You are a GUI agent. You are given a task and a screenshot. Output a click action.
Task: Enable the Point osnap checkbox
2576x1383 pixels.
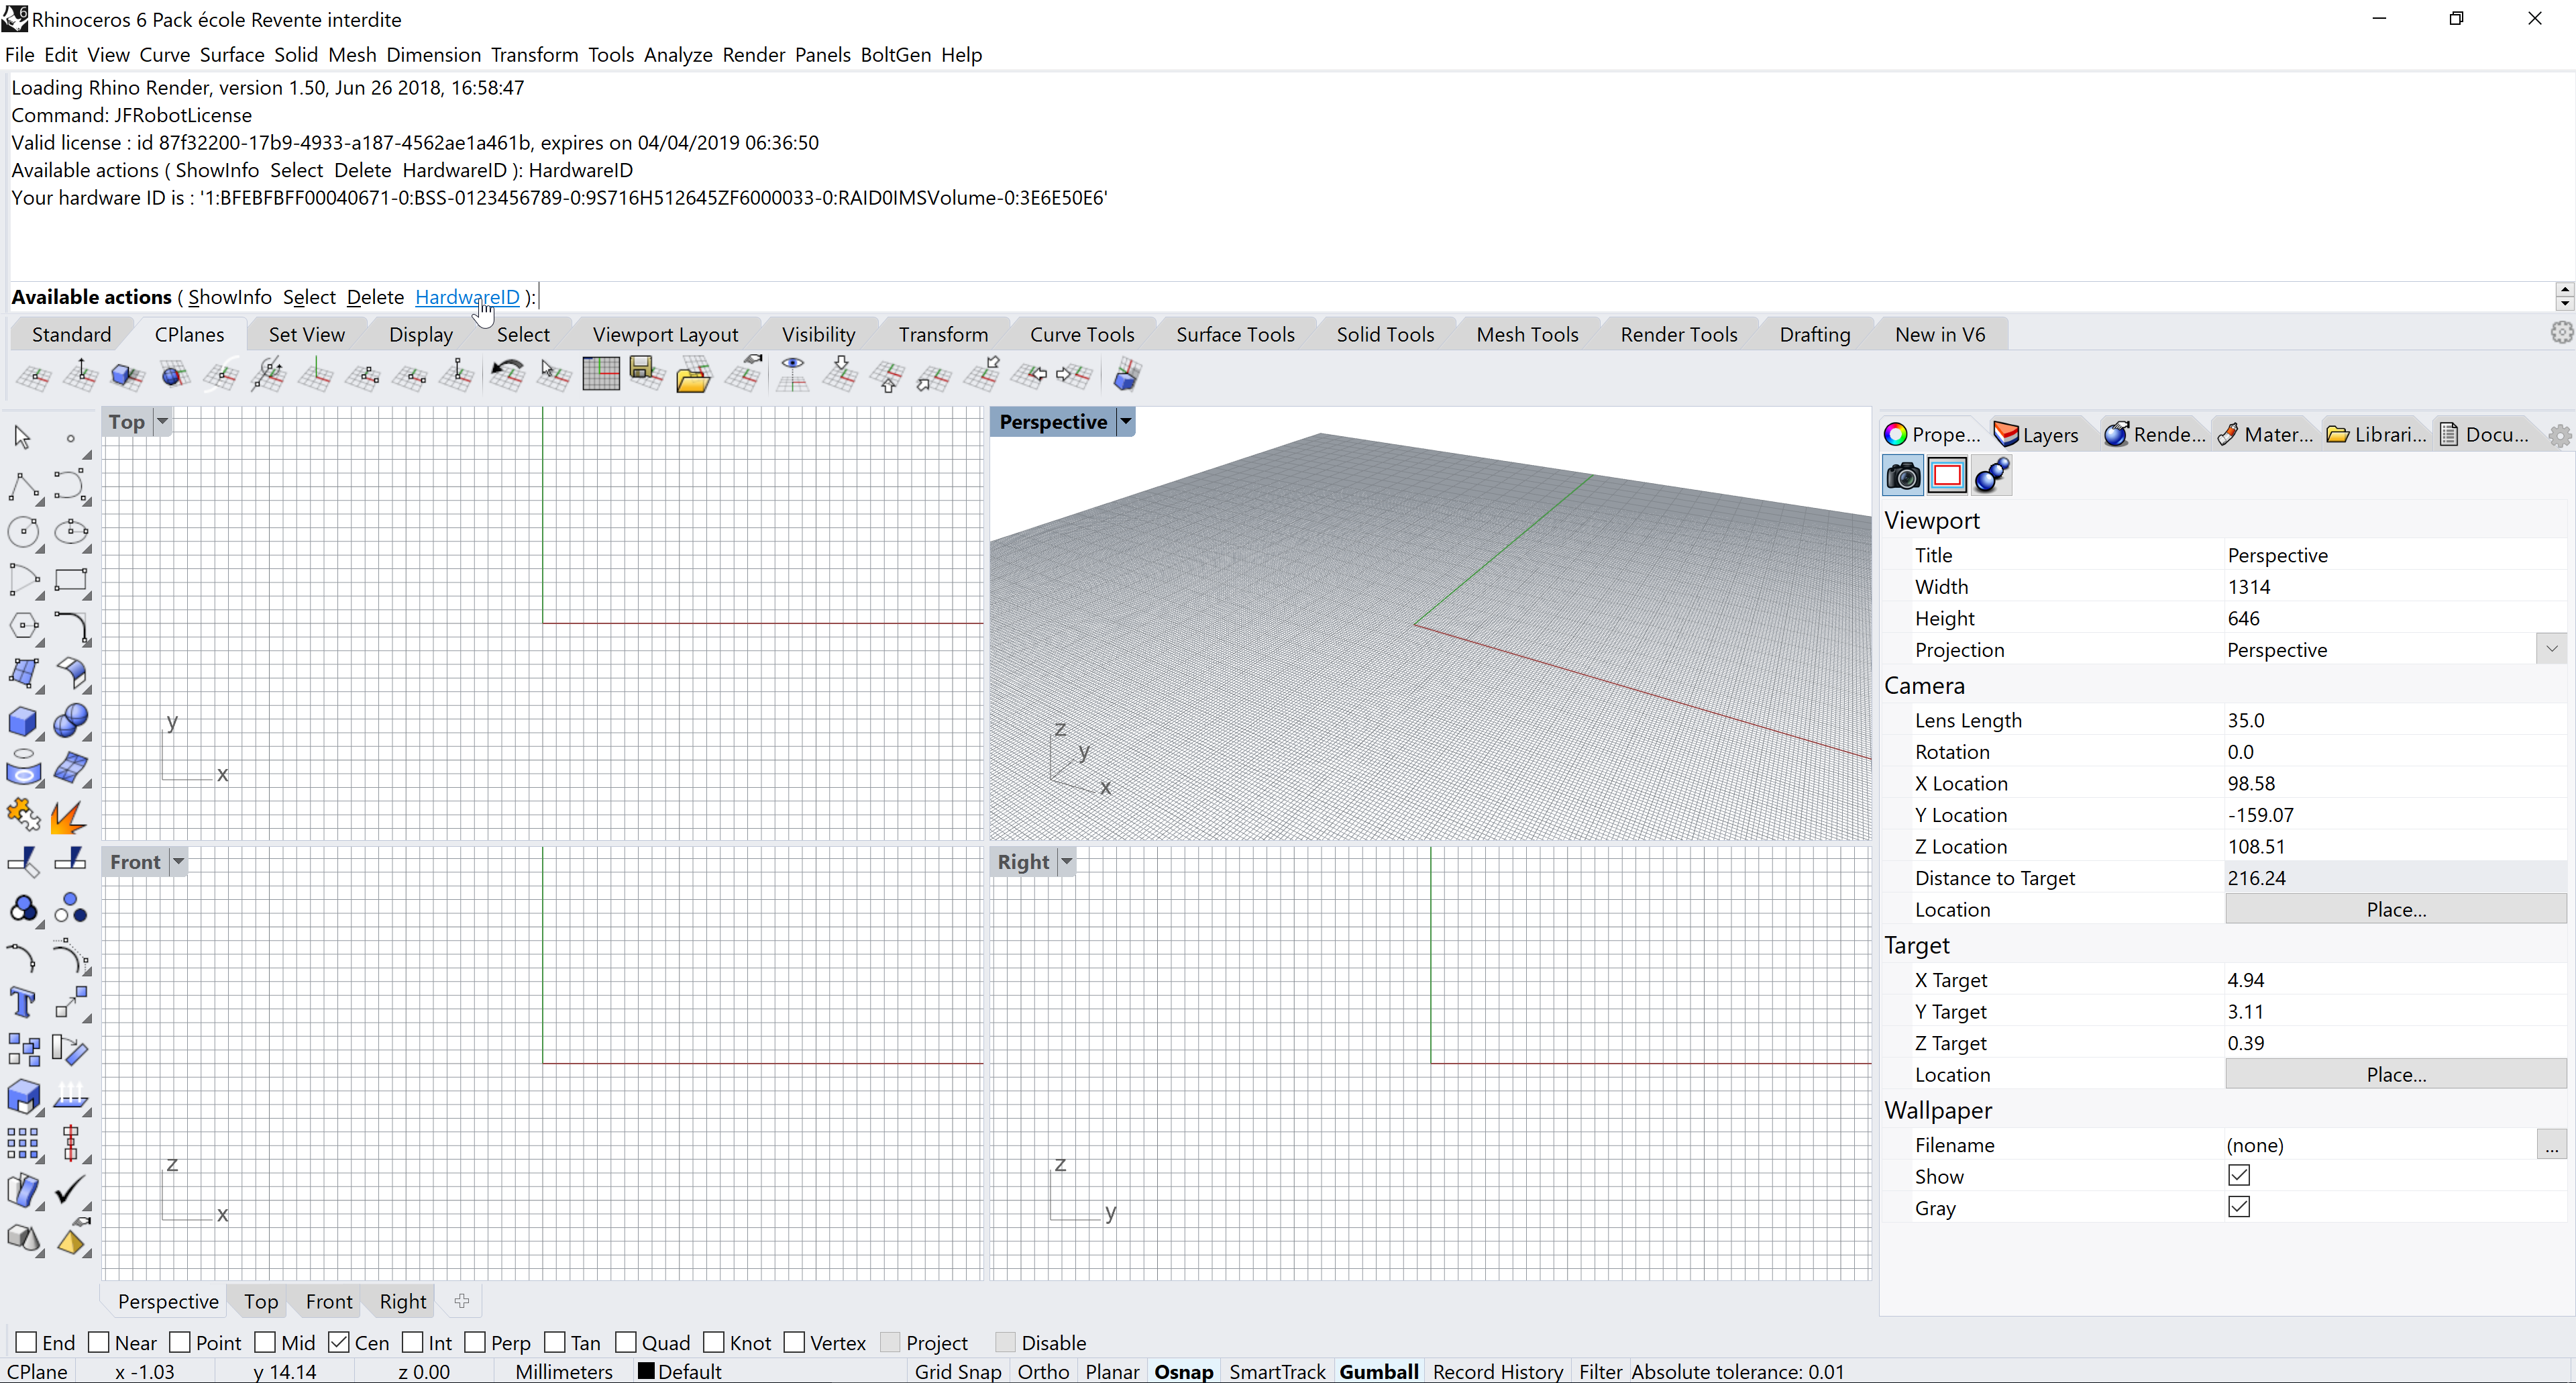pyautogui.click(x=180, y=1342)
